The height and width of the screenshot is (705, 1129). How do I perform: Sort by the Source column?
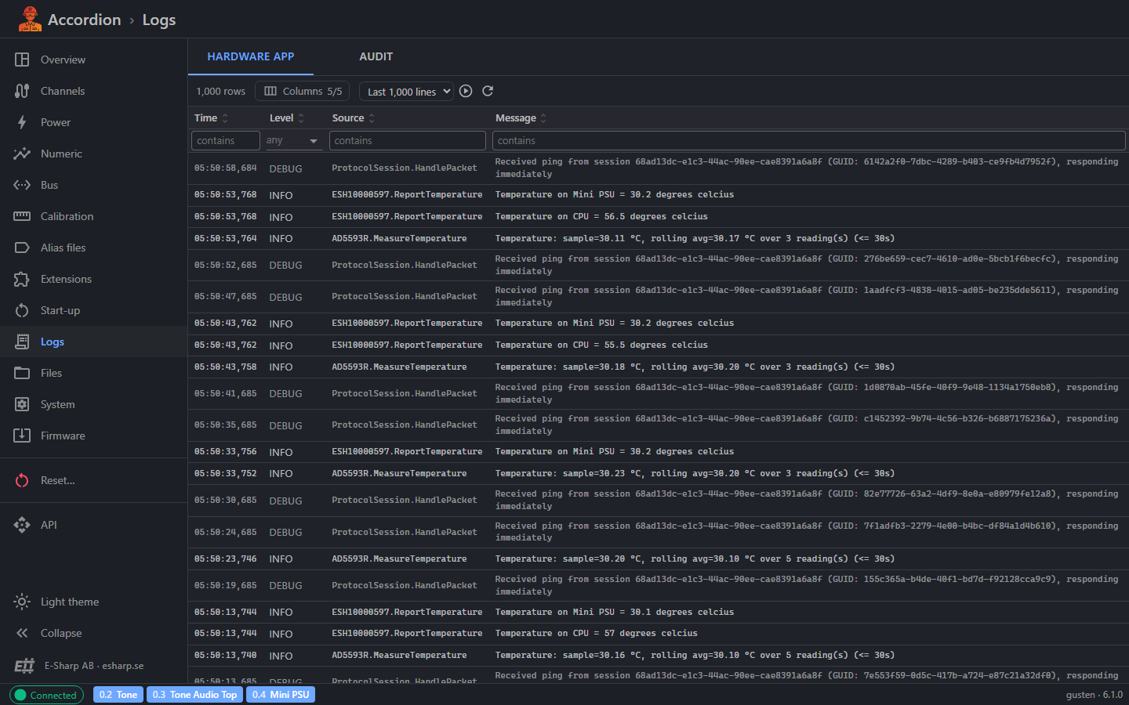(x=354, y=117)
